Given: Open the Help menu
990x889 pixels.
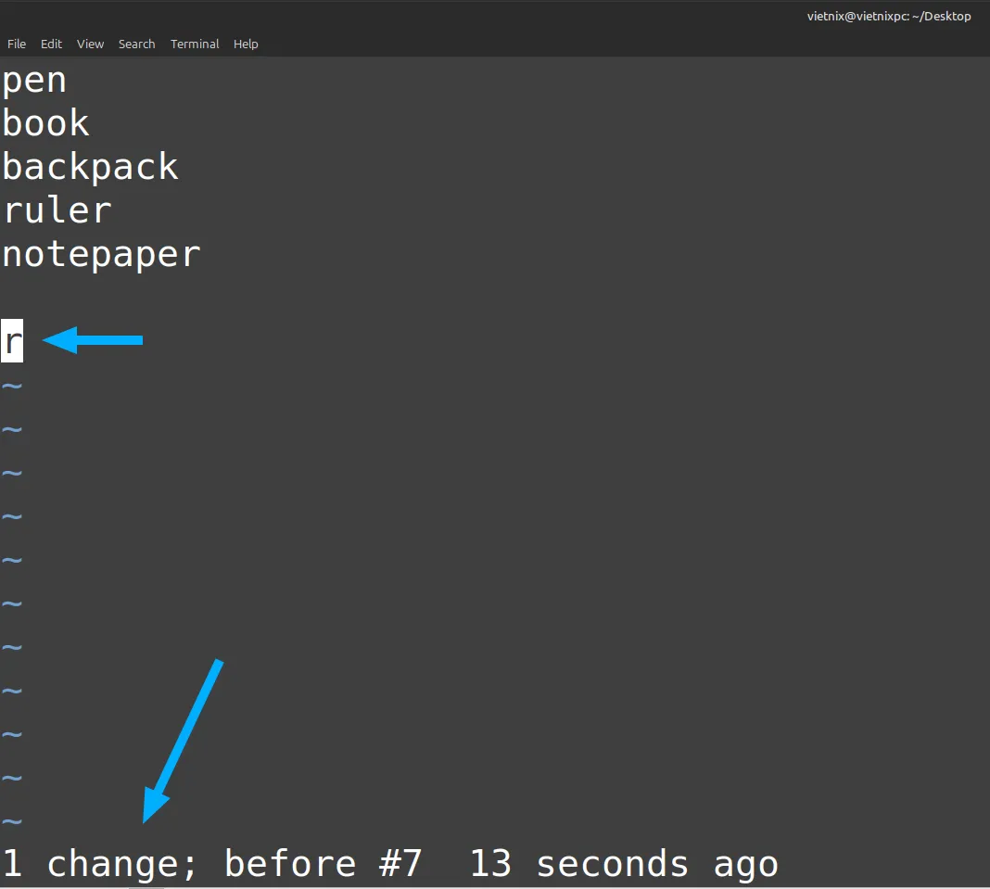Looking at the screenshot, I should (x=246, y=44).
